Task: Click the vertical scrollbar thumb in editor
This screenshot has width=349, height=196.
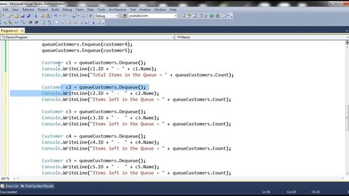Action: click(347, 118)
